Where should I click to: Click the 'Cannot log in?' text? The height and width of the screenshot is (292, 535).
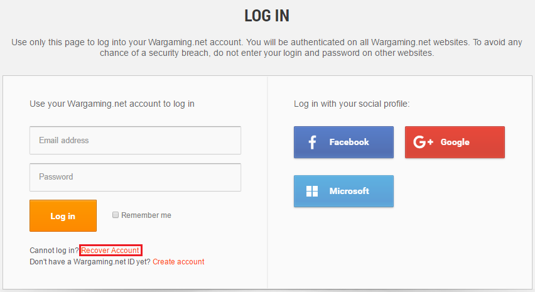pos(54,251)
